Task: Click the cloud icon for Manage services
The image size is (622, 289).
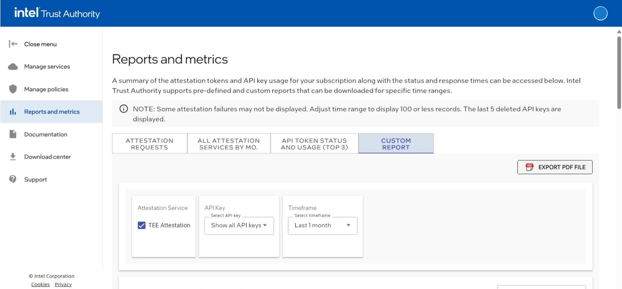Action: (13, 66)
